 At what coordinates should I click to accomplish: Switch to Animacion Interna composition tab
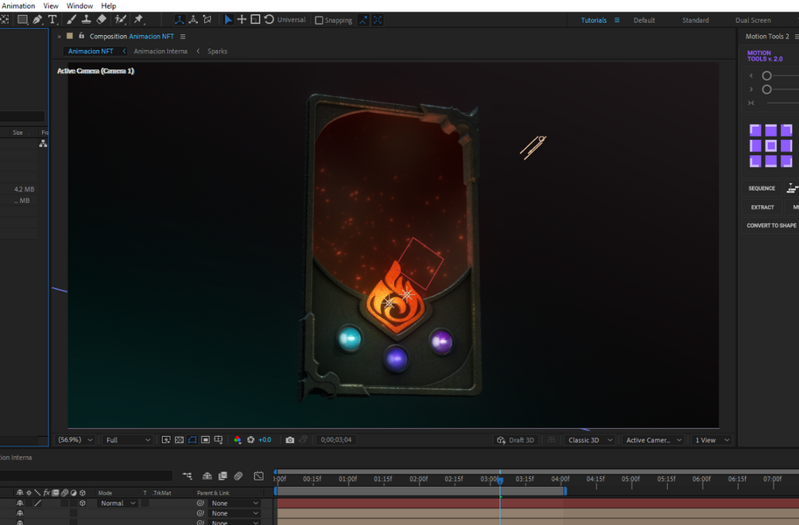(161, 52)
